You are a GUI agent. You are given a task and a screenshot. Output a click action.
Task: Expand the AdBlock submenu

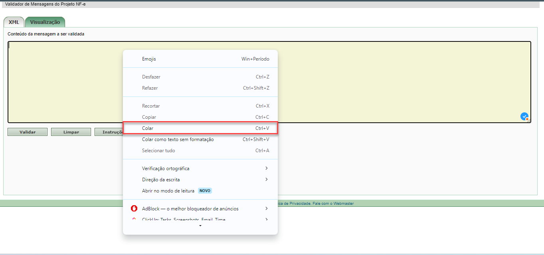pos(200,208)
